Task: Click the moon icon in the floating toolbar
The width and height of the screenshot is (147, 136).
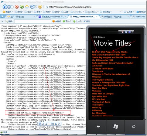Action: [x=46, y=124]
